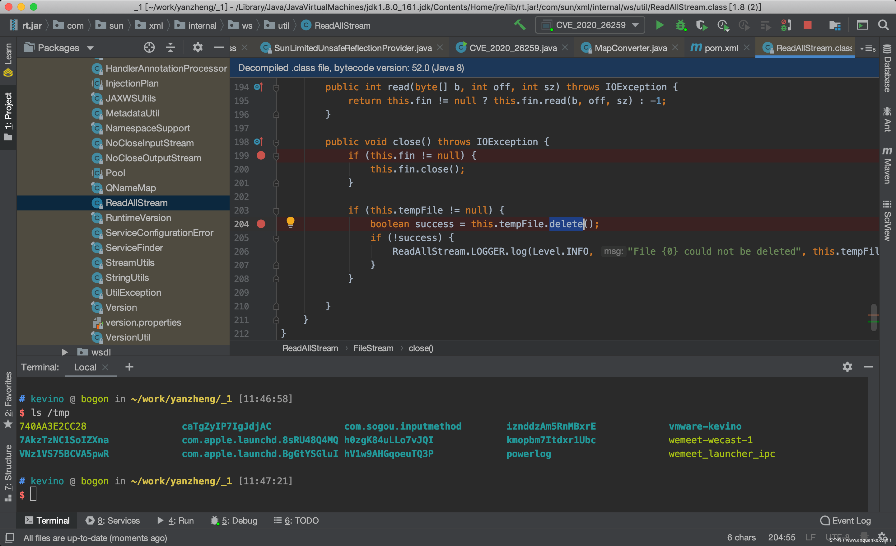
Task: Toggle breakpoint on line 199
Action: point(261,156)
